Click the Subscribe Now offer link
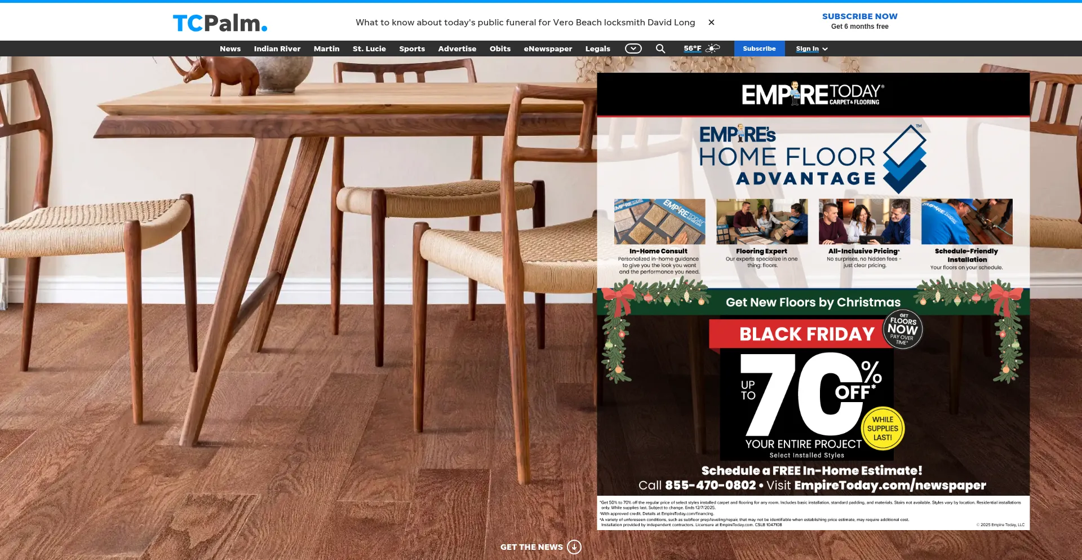 pyautogui.click(x=859, y=16)
